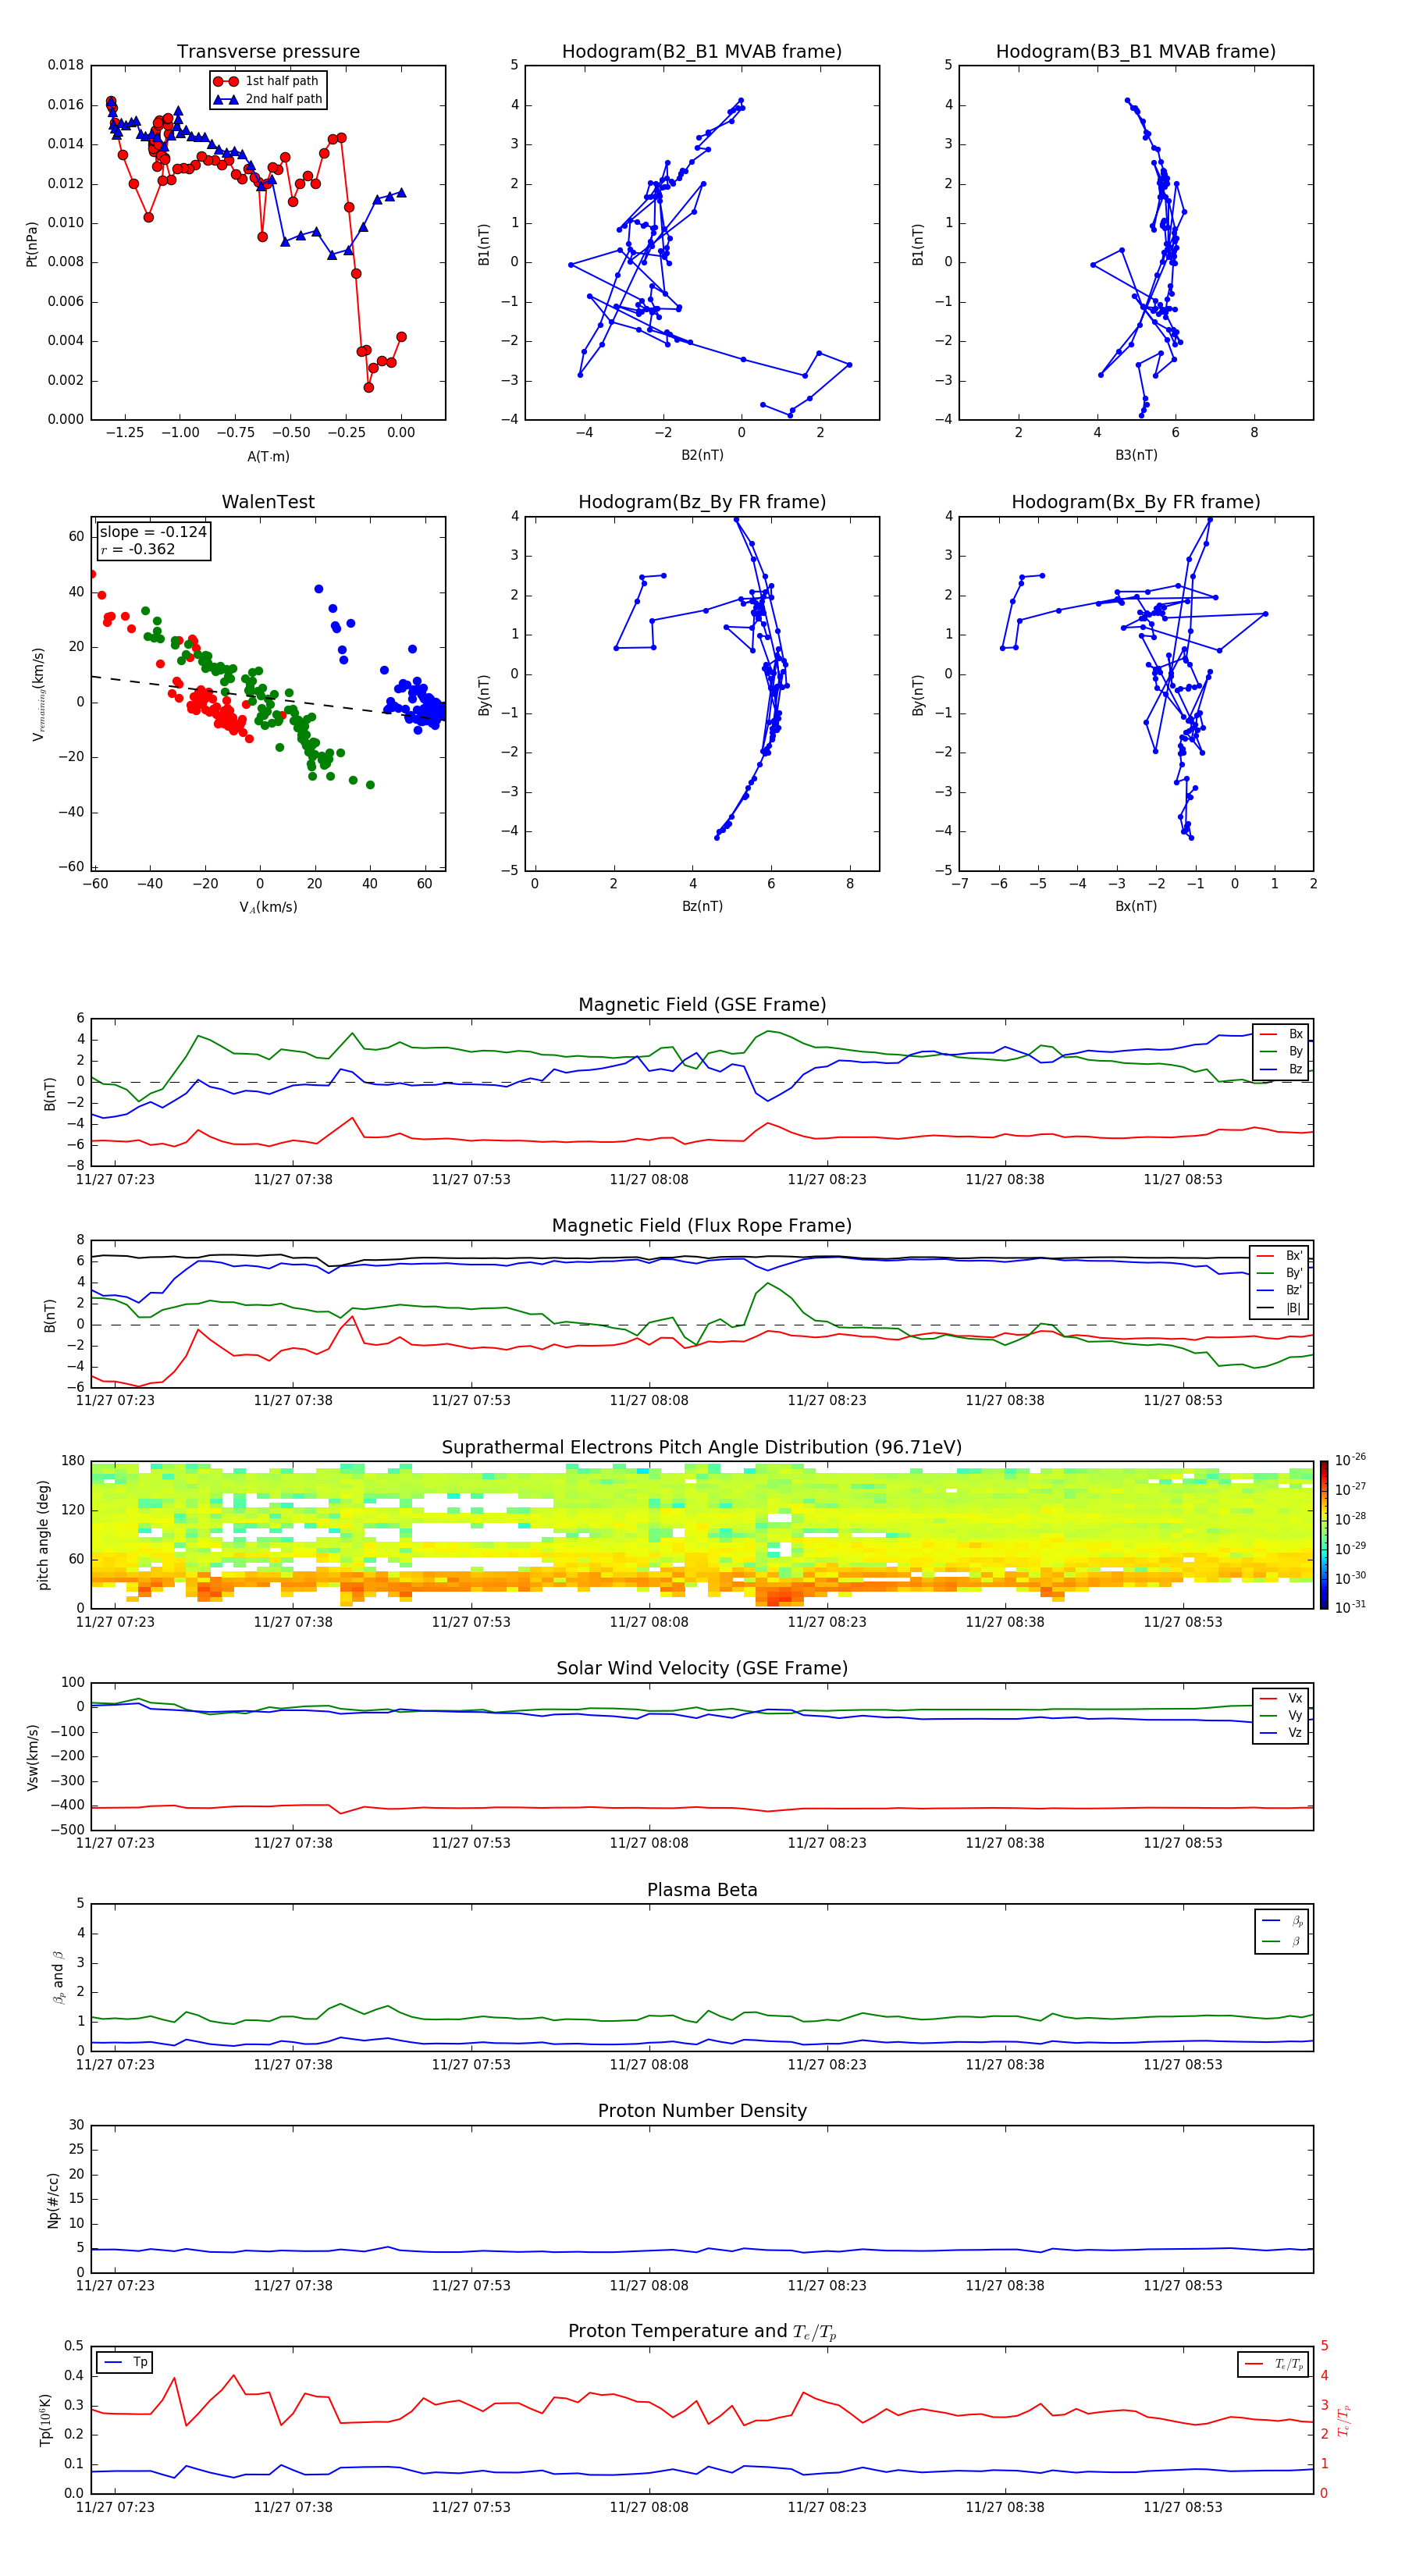The height and width of the screenshot is (2576, 1405).
Task: Click '11/27 08:08' tick under GSE field plot
Action: pyautogui.click(x=649, y=1179)
